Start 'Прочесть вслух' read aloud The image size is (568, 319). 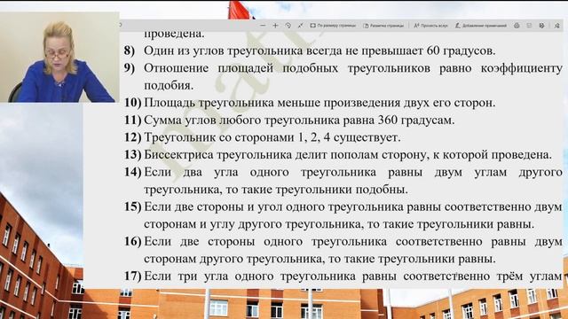[x=430, y=26]
